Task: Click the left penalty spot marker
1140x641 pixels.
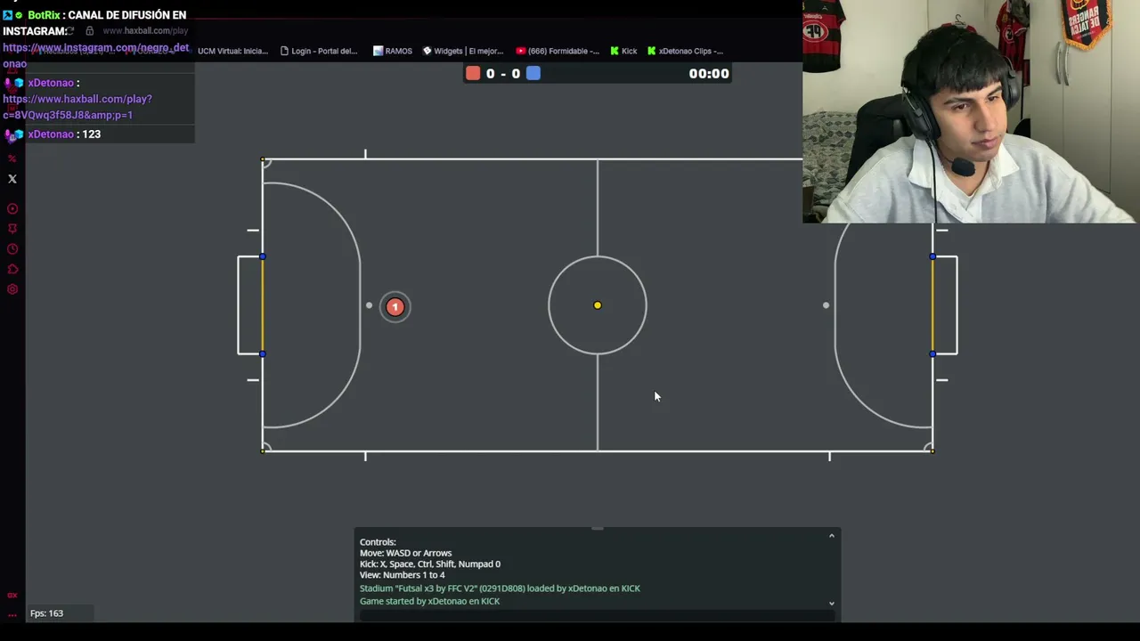Action: (x=369, y=306)
